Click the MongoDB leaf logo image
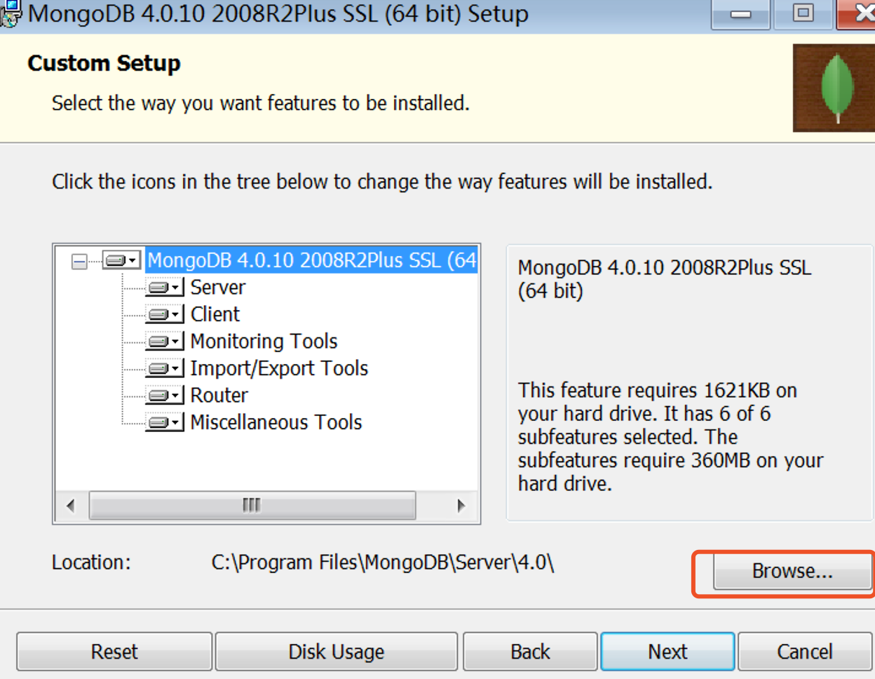This screenshot has width=875, height=679. click(x=834, y=88)
